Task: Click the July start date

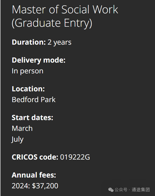Action: pyautogui.click(x=18, y=139)
